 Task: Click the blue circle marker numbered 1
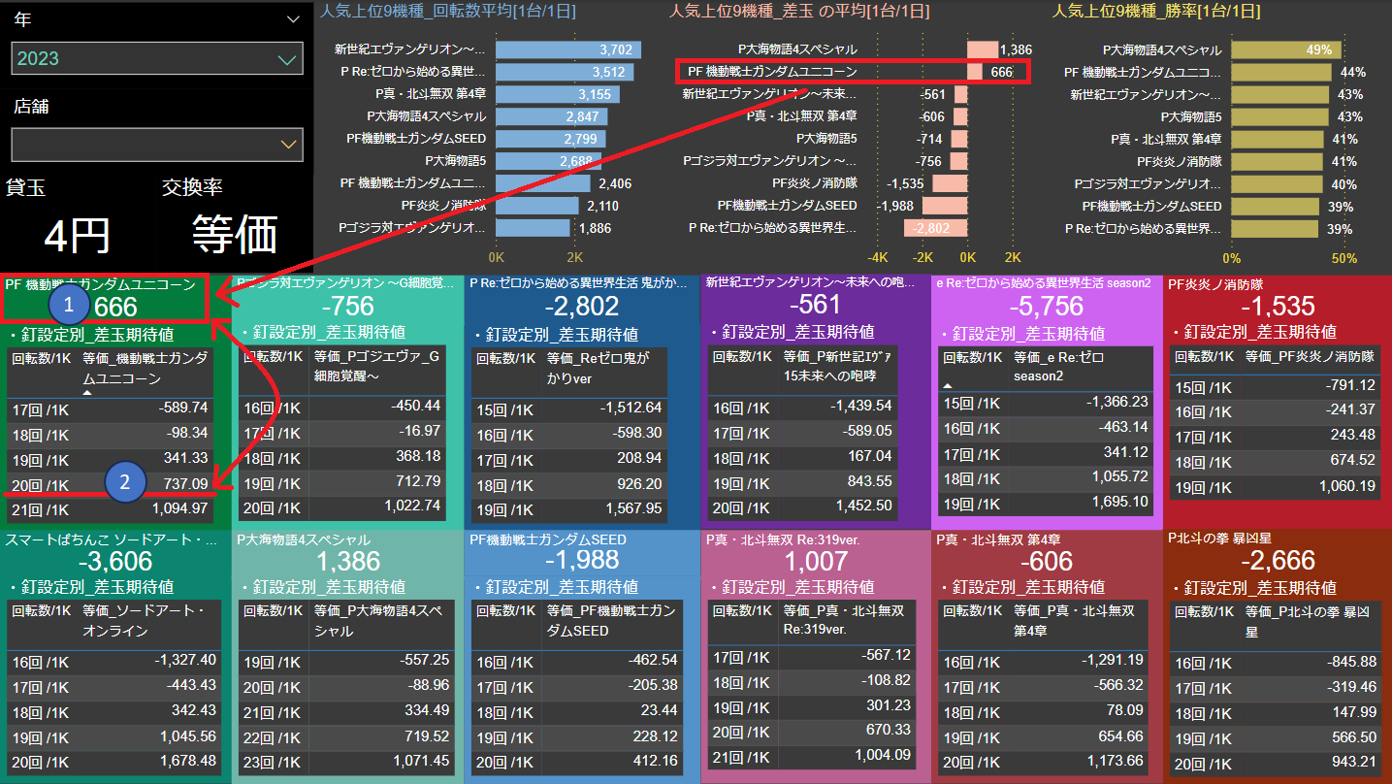click(x=68, y=306)
